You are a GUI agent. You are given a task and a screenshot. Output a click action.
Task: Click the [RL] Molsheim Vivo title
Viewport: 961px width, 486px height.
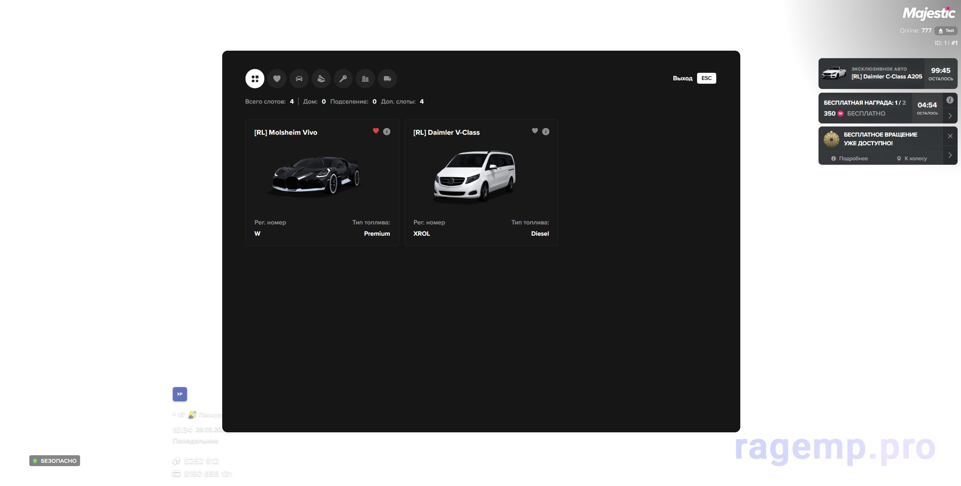286,132
